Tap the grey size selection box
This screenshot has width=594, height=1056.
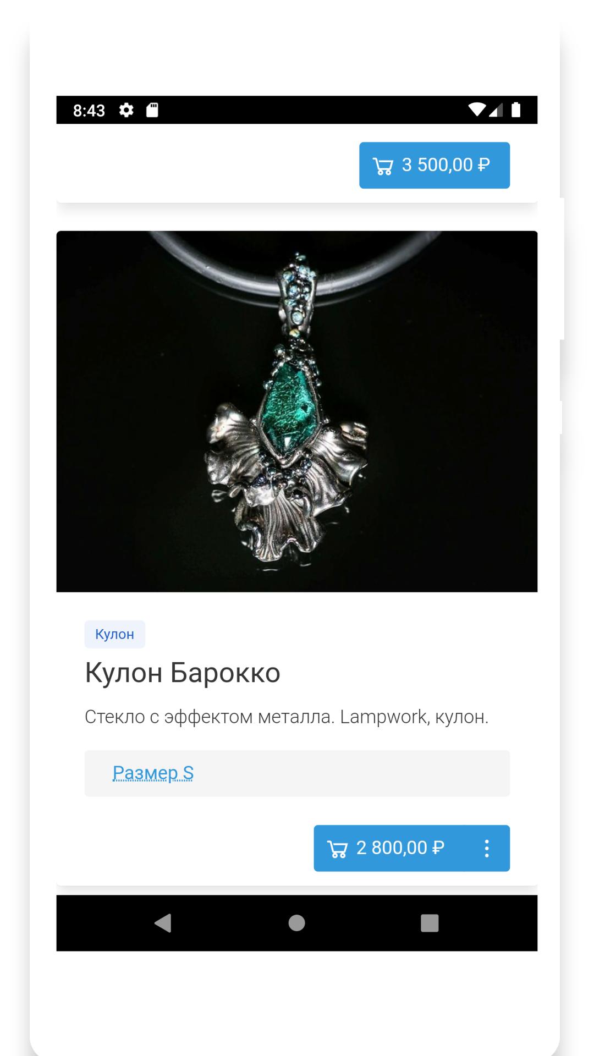point(297,773)
